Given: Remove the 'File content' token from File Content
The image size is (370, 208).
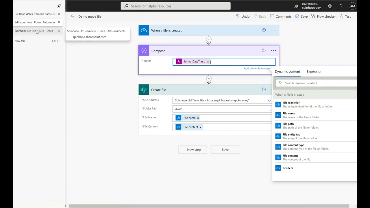Looking at the screenshot, I should (200, 127).
